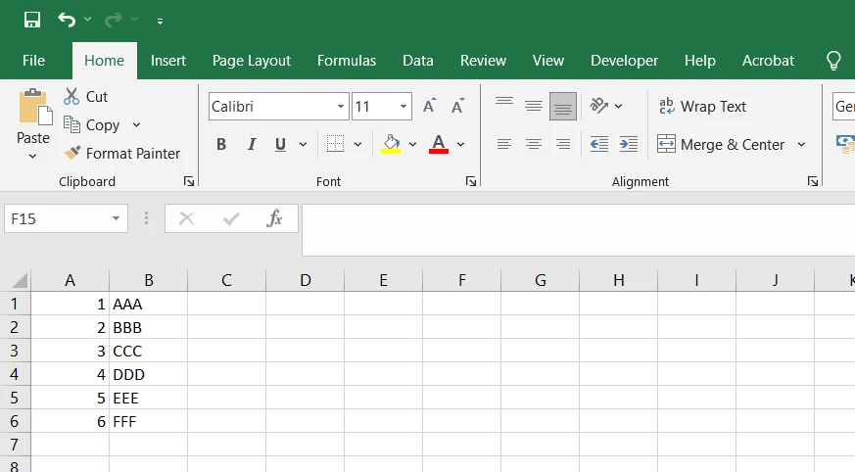
Task: Open the Page Layout tab
Action: (x=252, y=61)
